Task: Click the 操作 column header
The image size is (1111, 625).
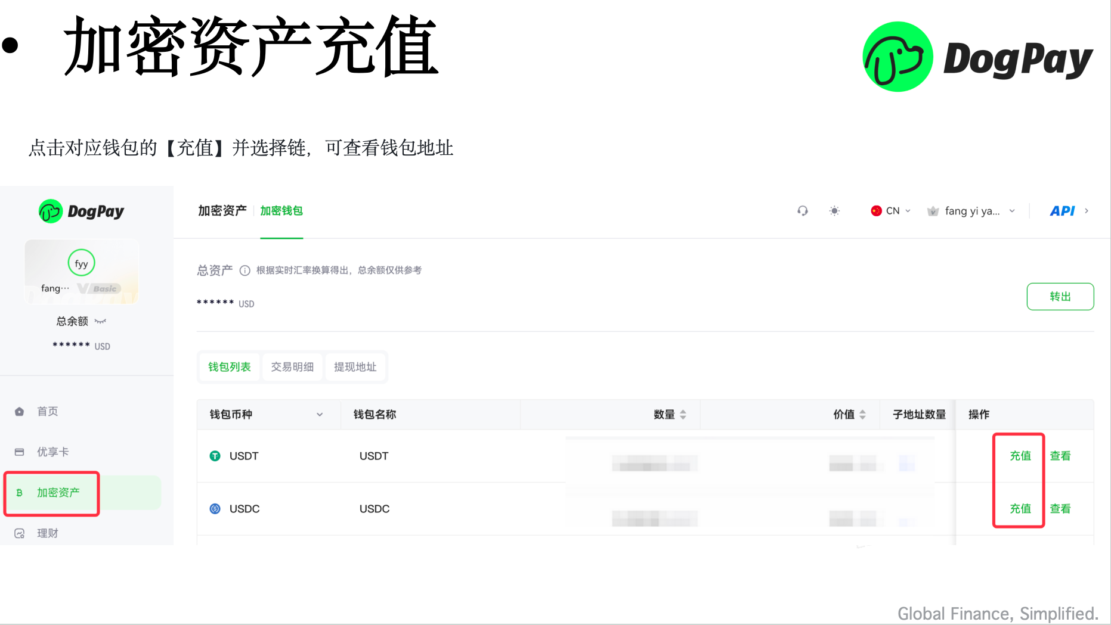Action: (x=979, y=415)
